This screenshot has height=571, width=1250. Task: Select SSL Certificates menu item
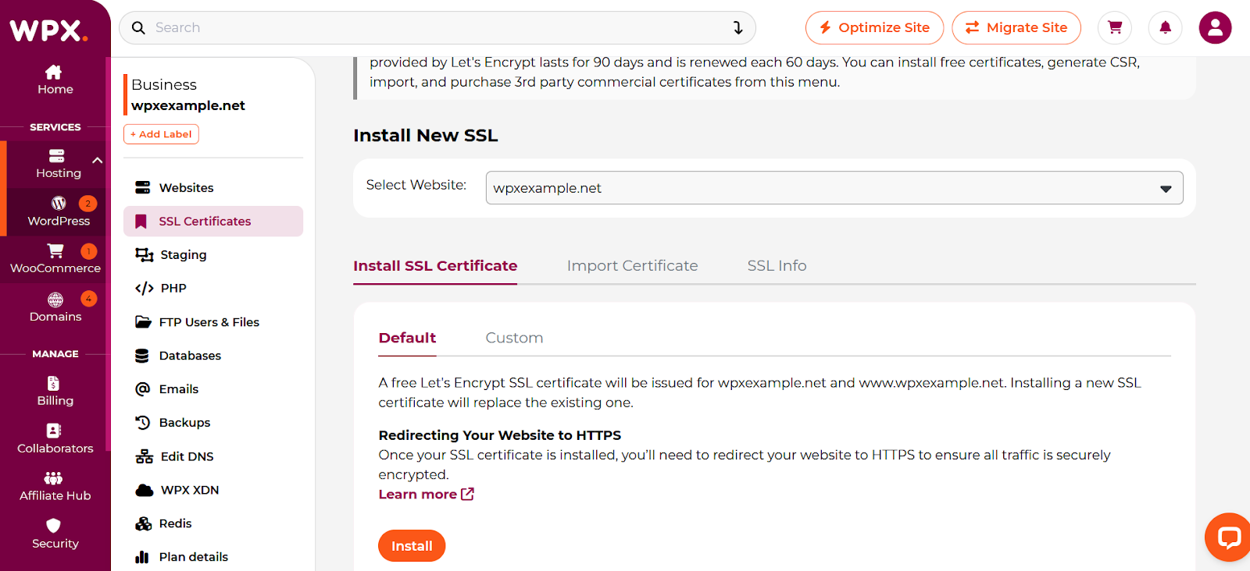pos(213,222)
